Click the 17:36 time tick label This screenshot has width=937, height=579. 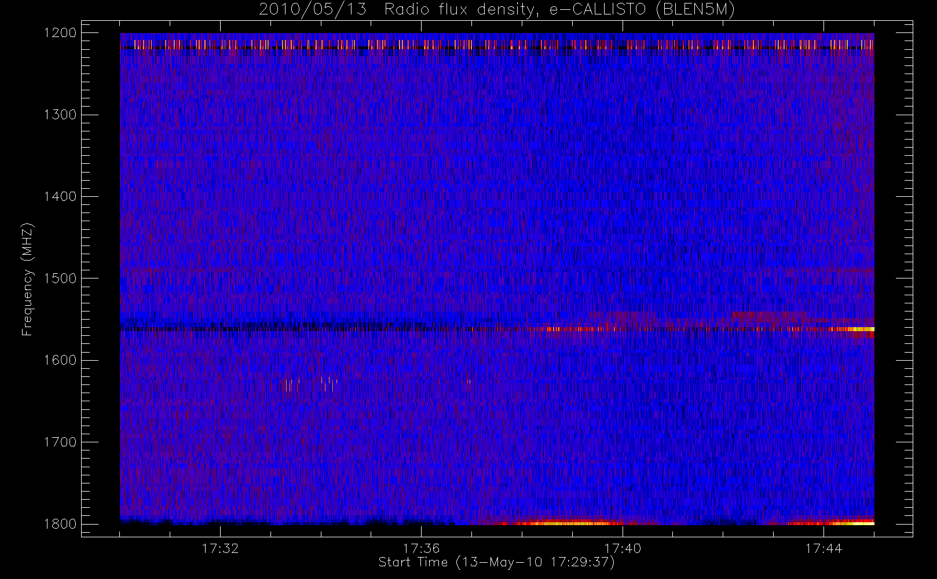pos(422,548)
